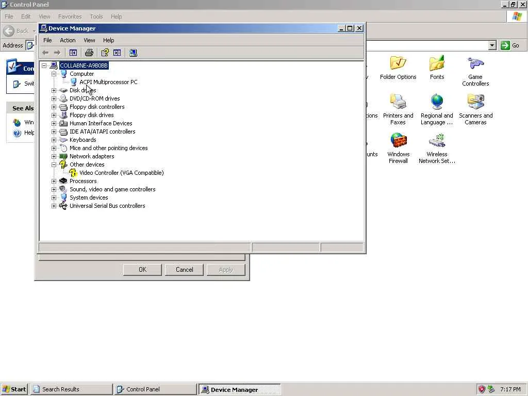
Task: Expand the Disk drives node
Action: [54, 90]
